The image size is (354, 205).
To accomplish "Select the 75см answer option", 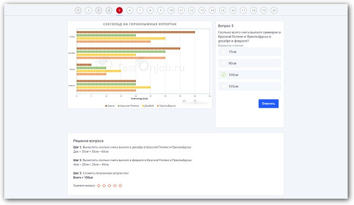I will coord(249,52).
